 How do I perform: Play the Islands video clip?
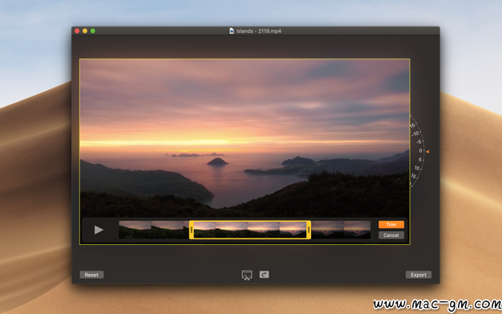coord(99,230)
